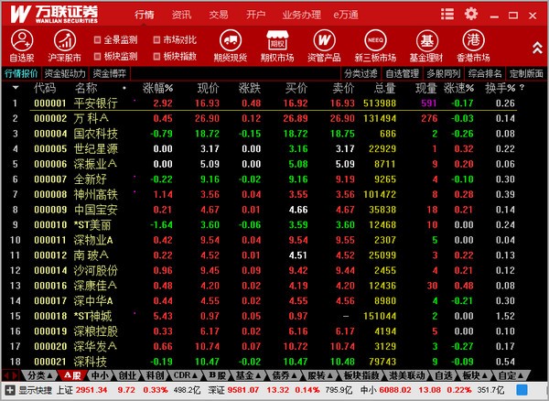Click stock code 000021
Viewport: 549px width, 401px height.
[x=50, y=362]
